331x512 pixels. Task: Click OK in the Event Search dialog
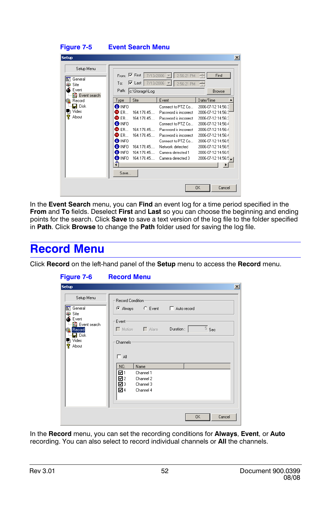click(x=198, y=188)
